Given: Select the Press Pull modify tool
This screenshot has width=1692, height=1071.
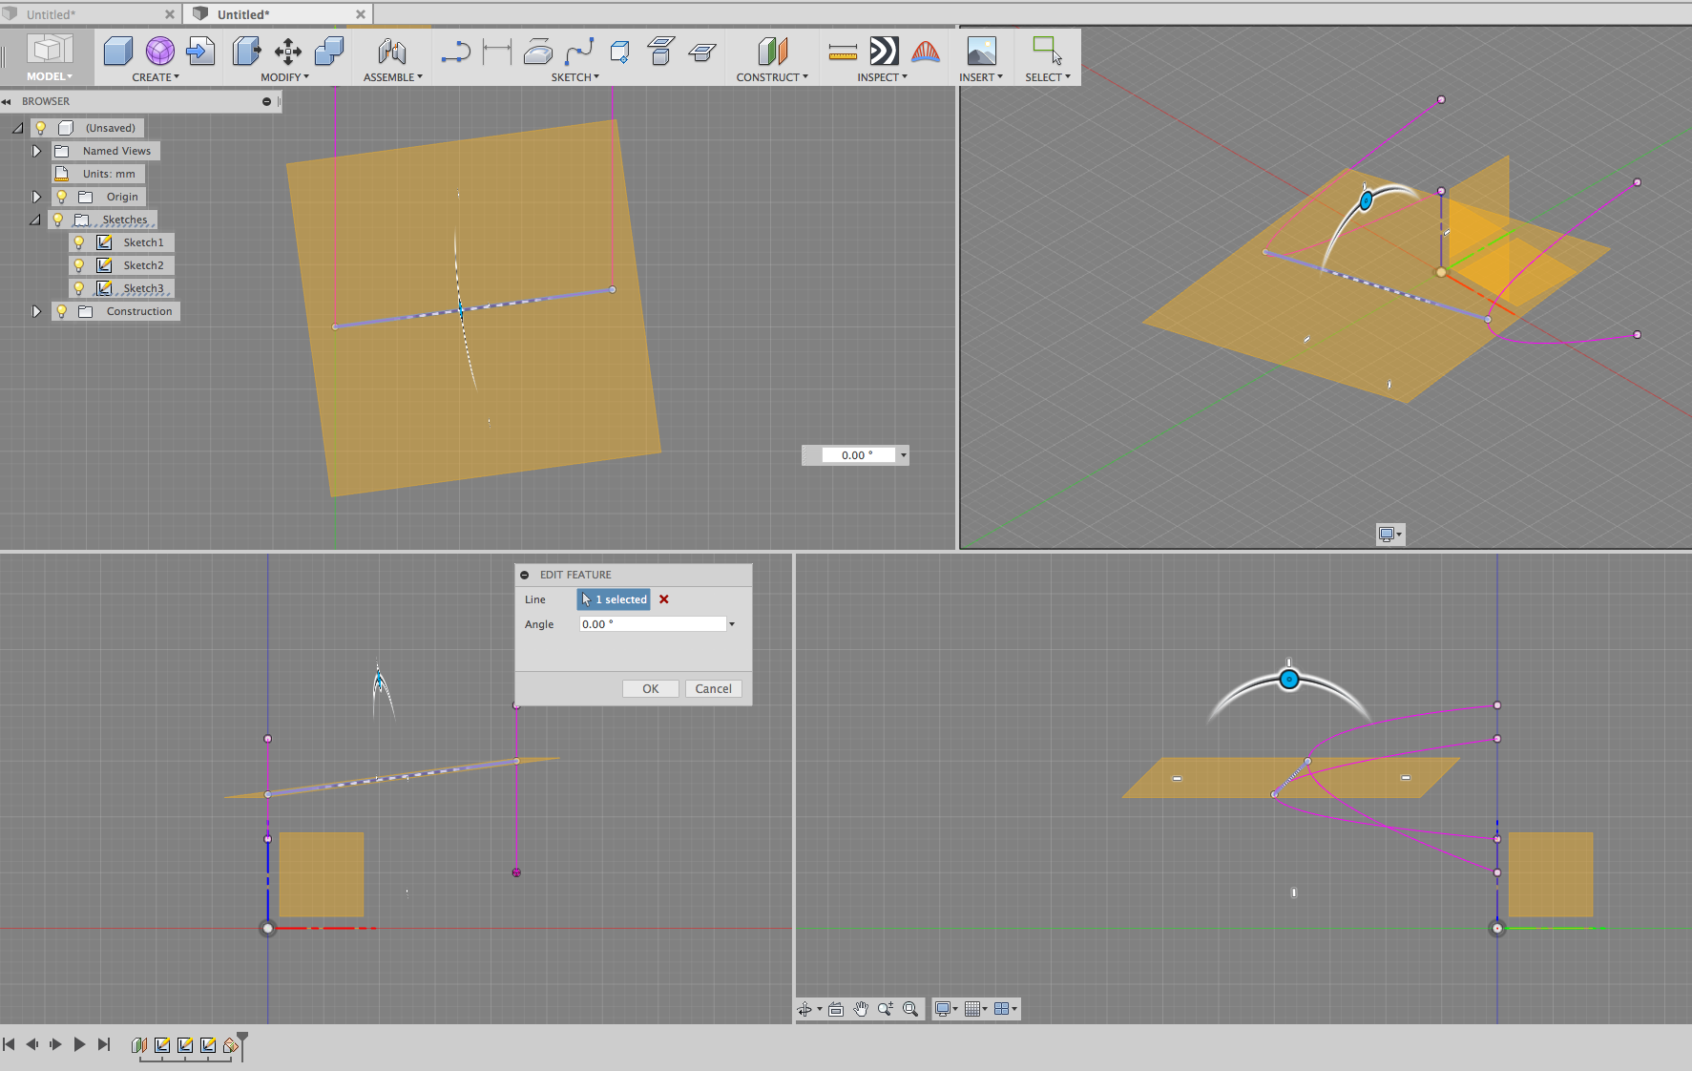Looking at the screenshot, I should (246, 52).
